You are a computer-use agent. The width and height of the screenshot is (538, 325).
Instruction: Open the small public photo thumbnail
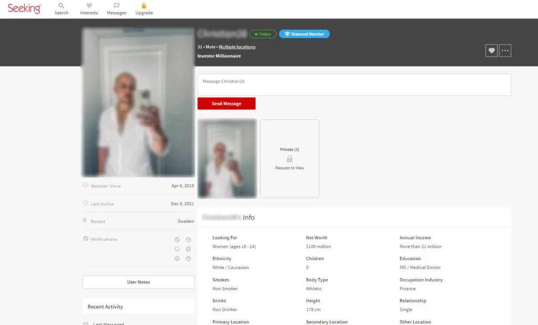click(x=227, y=158)
